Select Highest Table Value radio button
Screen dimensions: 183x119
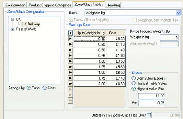pyautogui.click(x=134, y=83)
